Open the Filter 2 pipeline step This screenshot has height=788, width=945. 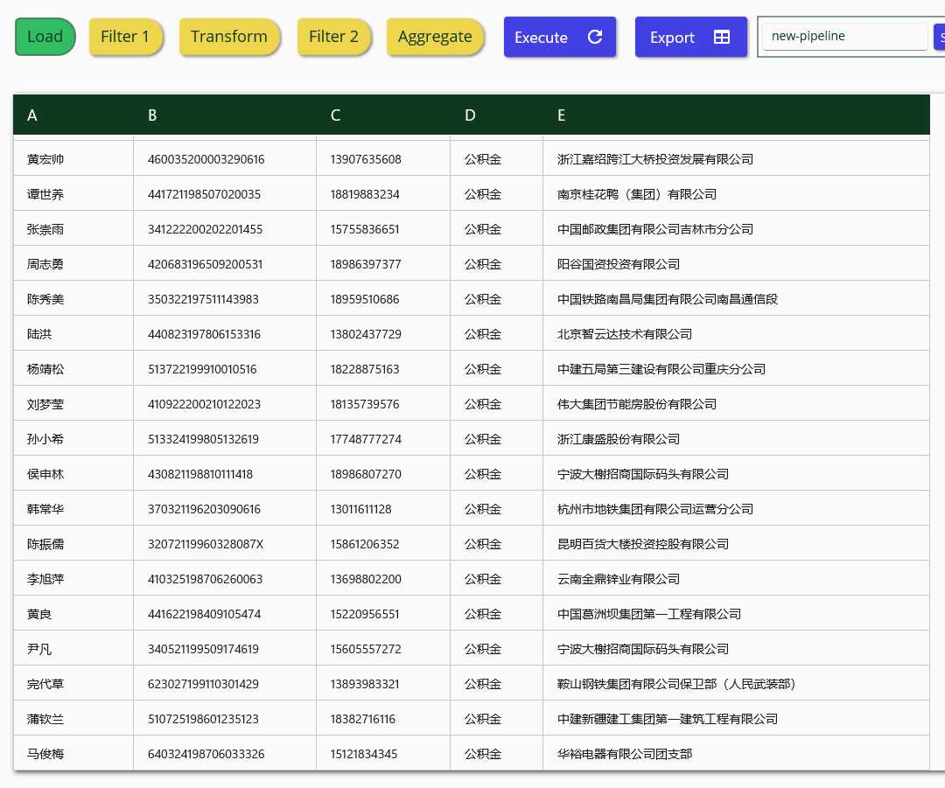click(x=333, y=37)
